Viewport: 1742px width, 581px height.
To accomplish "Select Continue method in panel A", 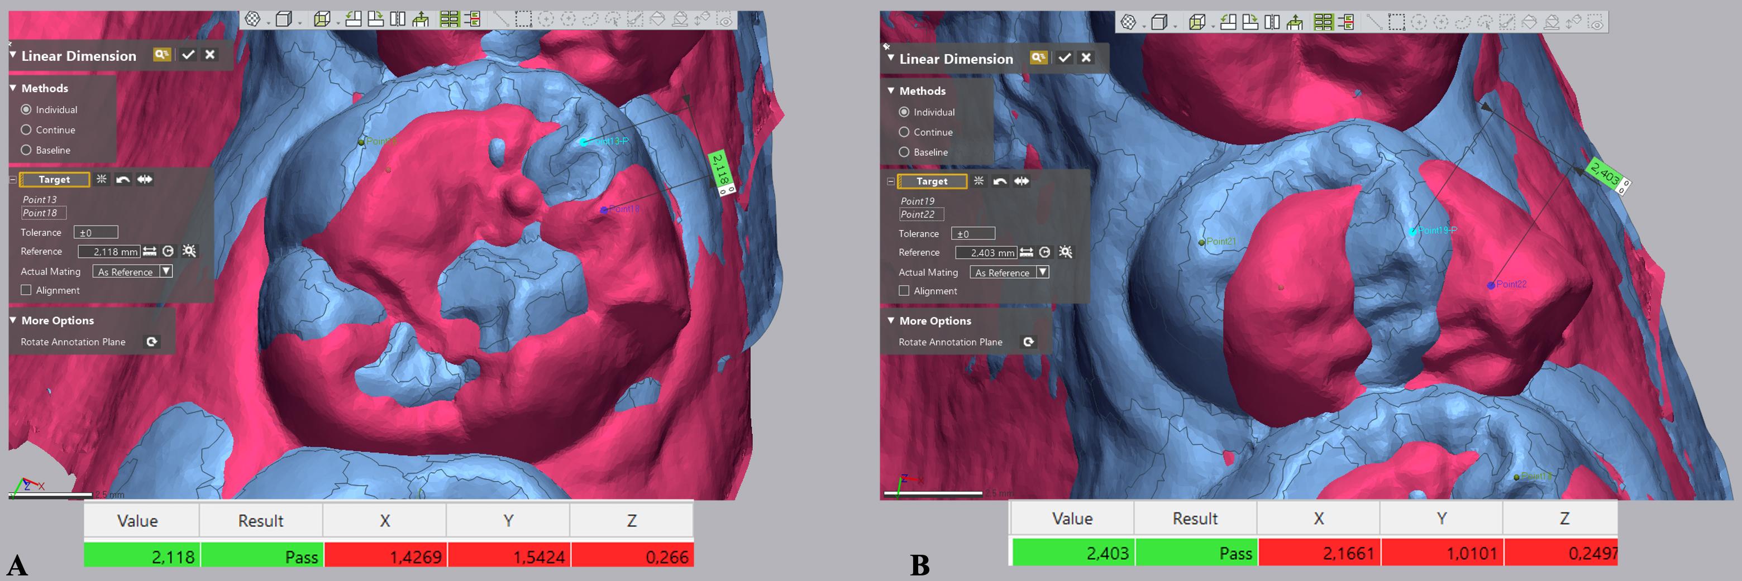I will [26, 129].
